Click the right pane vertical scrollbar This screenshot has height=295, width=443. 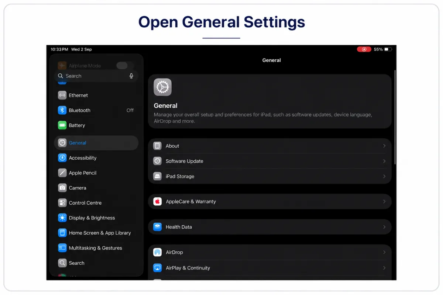(x=395, y=117)
